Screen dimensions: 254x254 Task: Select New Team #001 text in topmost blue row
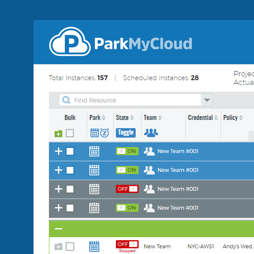178,151
